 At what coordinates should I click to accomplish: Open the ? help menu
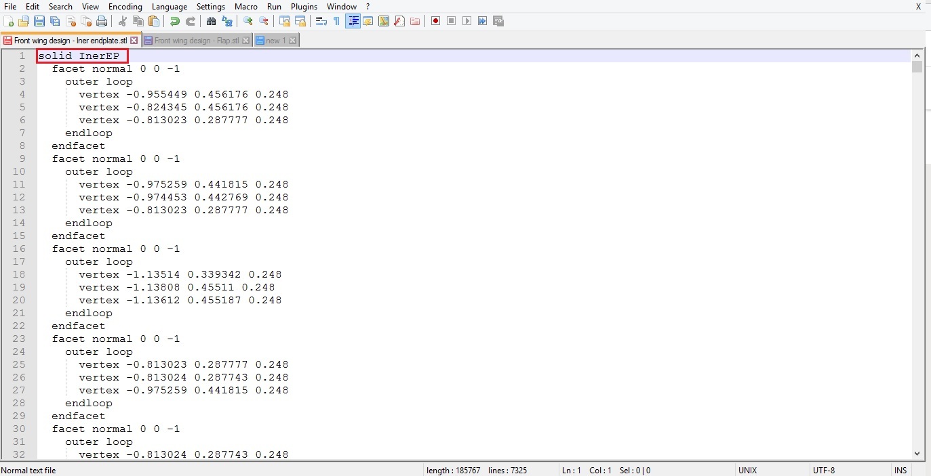[x=368, y=6]
